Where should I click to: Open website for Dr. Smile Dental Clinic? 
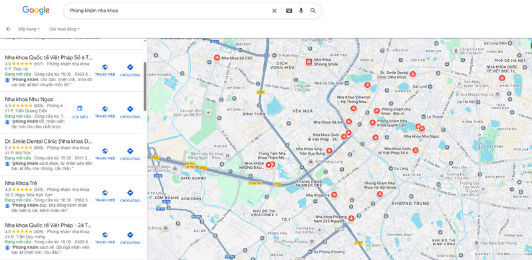point(105,154)
